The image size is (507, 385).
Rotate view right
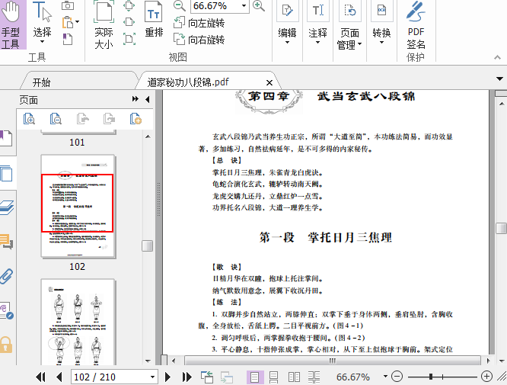coord(199,40)
